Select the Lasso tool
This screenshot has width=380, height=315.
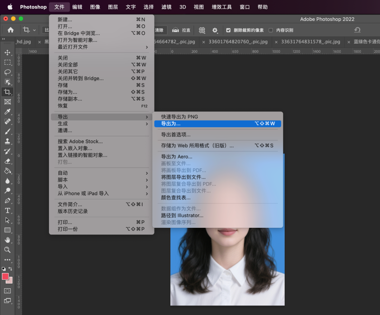pyautogui.click(x=7, y=72)
